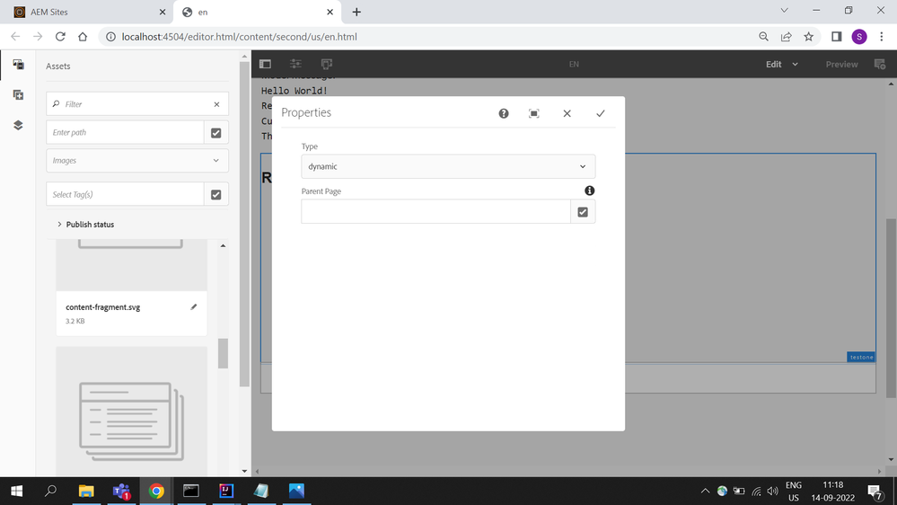897x505 pixels.
Task: Click info icon beside Parent Page
Action: tap(589, 190)
